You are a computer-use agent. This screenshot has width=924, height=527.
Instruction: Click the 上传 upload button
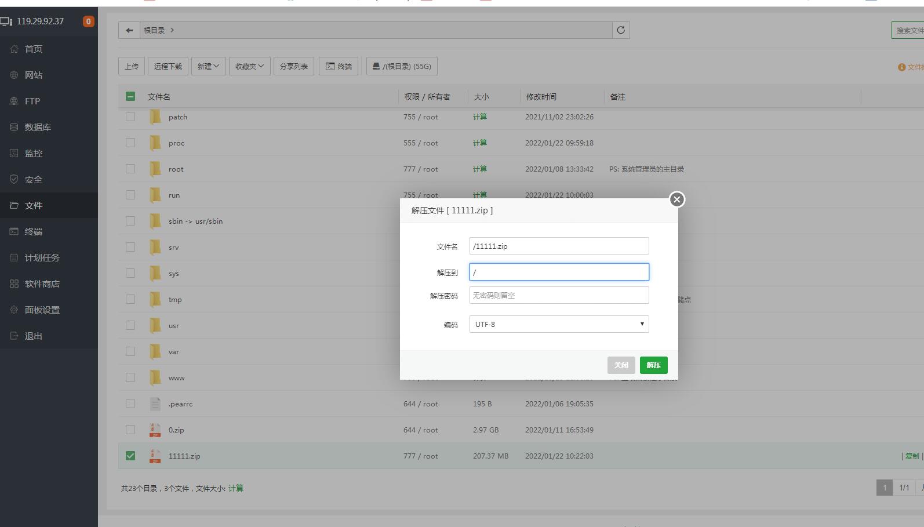[132, 66]
